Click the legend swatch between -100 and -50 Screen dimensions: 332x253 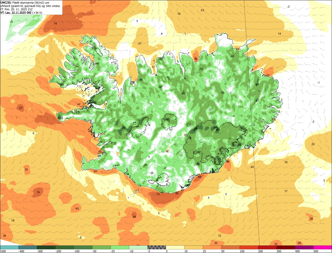(83, 247)
